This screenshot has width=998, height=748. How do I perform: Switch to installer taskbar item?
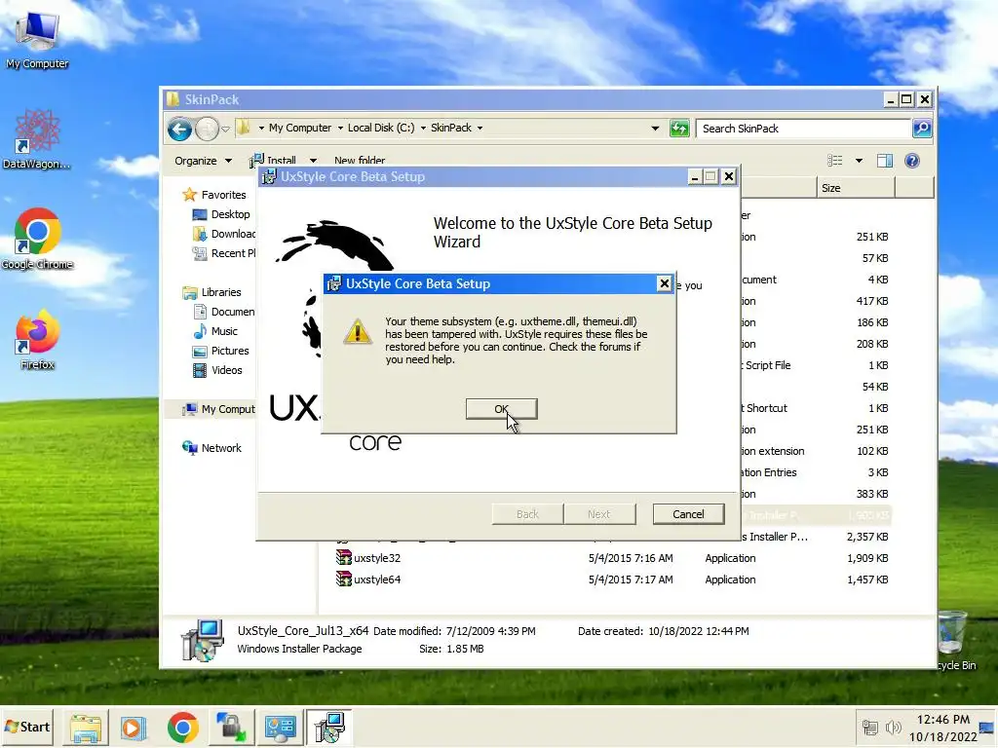pos(329,728)
